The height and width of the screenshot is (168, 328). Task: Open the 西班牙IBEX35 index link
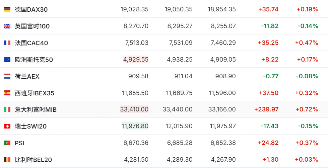pyautogui.click(x=35, y=93)
